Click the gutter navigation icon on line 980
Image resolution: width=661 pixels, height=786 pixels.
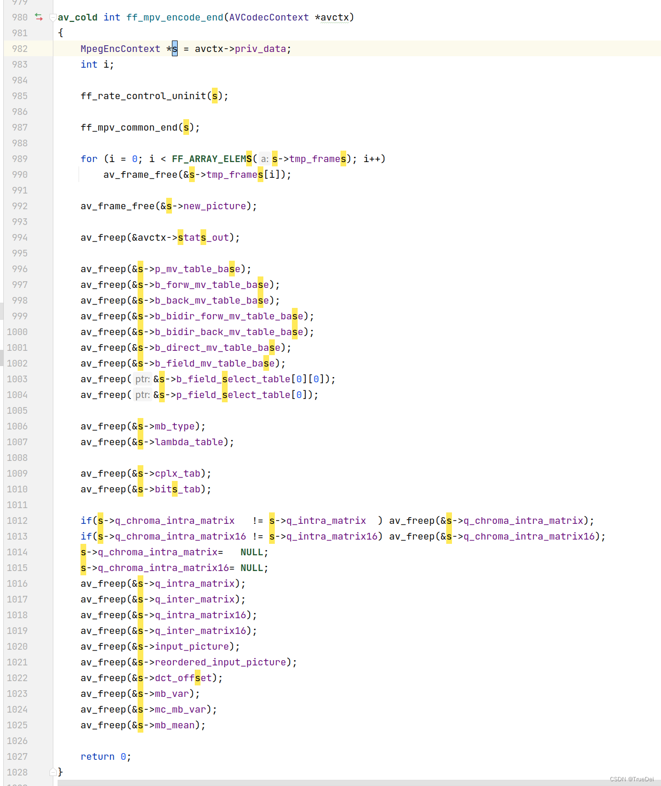click(39, 17)
